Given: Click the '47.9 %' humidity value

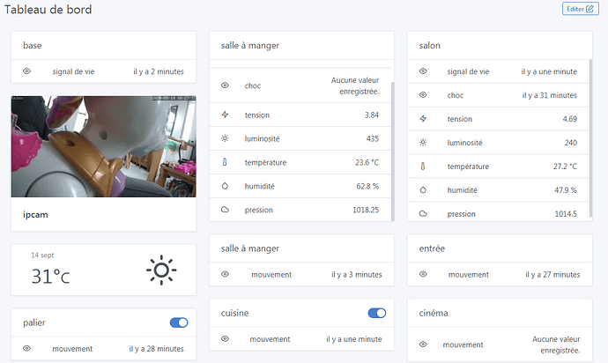Looking at the screenshot, I should (x=566, y=190).
